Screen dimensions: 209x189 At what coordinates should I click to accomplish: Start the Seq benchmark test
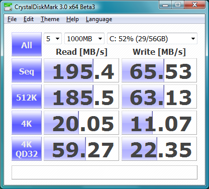coord(27,70)
